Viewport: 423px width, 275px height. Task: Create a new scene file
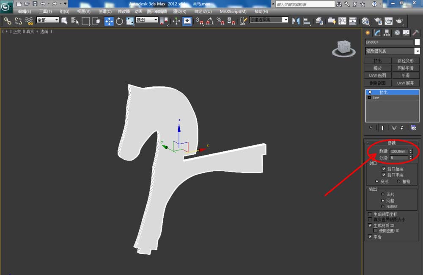point(19,4)
